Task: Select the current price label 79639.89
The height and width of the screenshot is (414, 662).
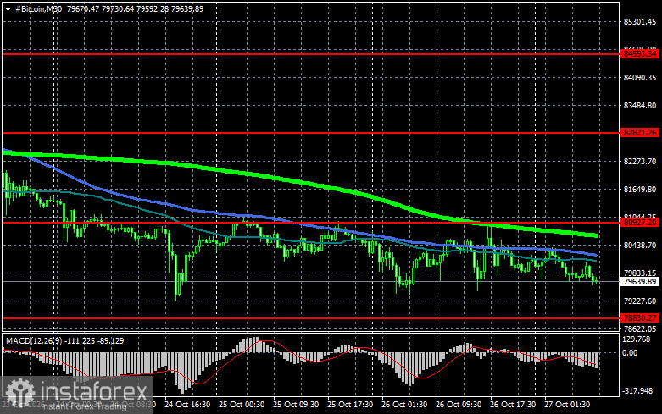Action: pyautogui.click(x=640, y=282)
